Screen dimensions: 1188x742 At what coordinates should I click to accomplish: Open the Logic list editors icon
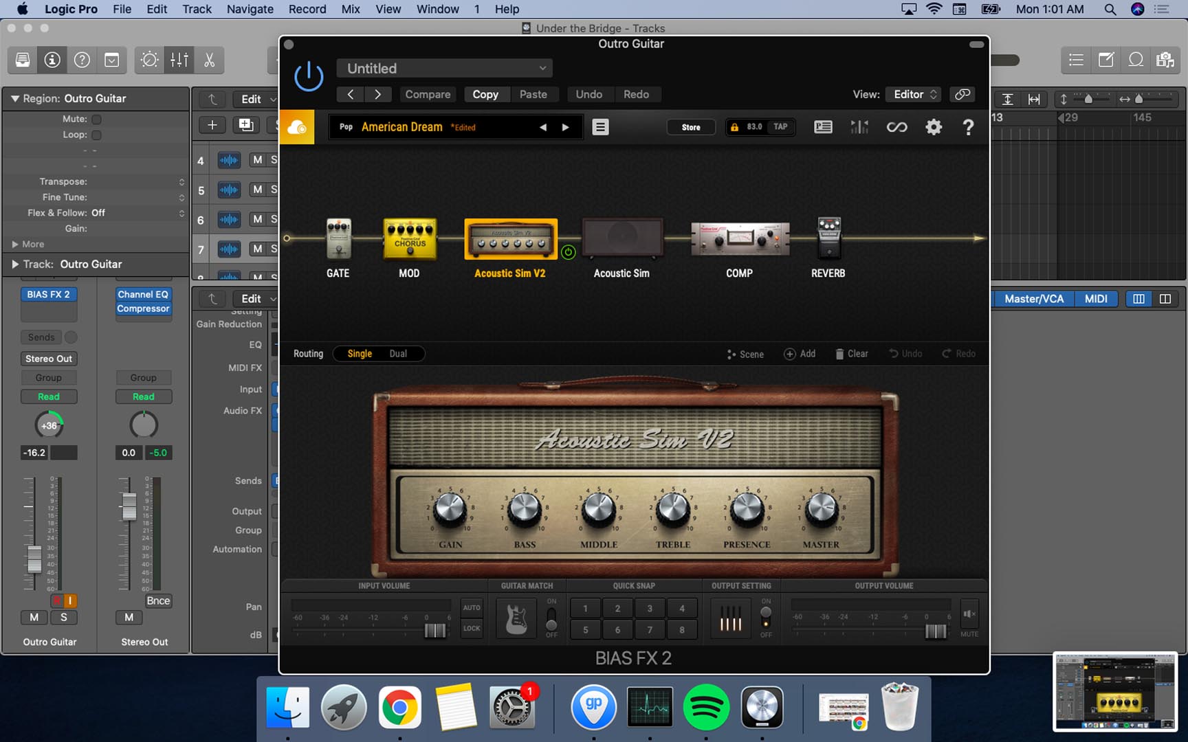[x=1076, y=60]
